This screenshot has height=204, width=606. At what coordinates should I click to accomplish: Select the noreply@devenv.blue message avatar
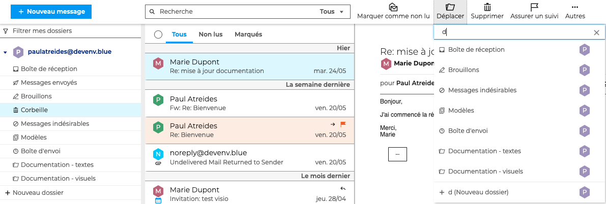pos(158,154)
